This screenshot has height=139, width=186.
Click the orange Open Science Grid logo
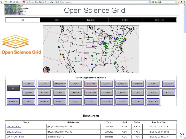point(21,45)
